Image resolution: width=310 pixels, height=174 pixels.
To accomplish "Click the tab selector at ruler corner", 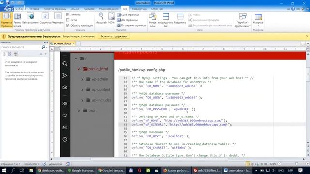I will click(52, 49).
